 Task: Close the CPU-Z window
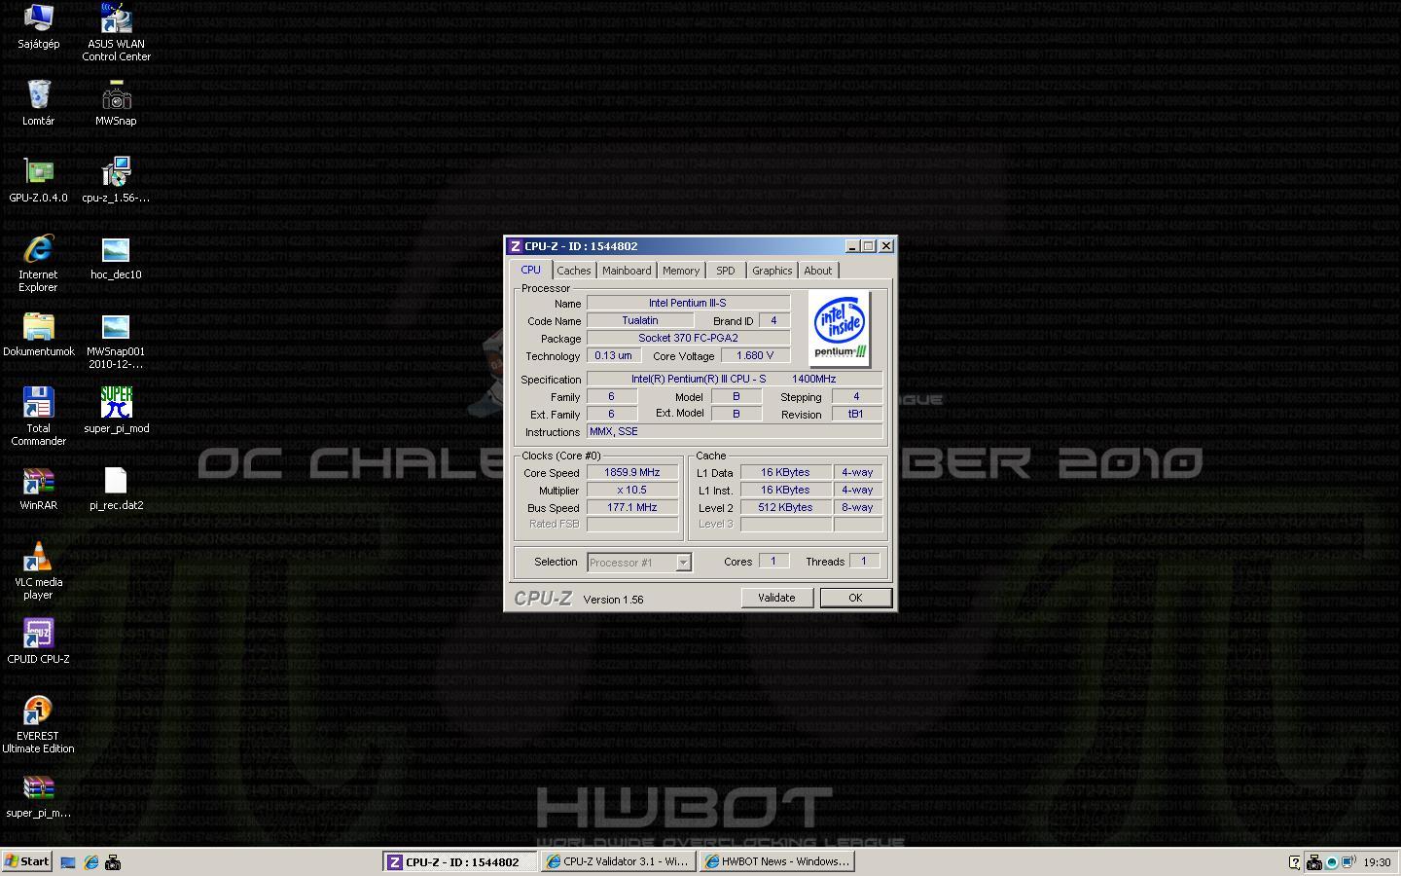(886, 246)
